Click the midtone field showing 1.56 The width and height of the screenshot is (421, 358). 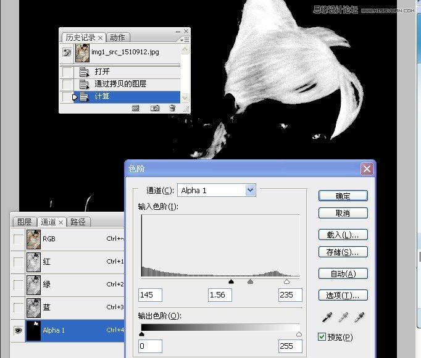pos(220,295)
